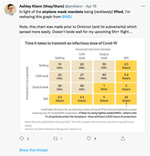This screenshot has width=150, height=156.
Task: Click the 15 min. chart cell
Action: point(60,66)
